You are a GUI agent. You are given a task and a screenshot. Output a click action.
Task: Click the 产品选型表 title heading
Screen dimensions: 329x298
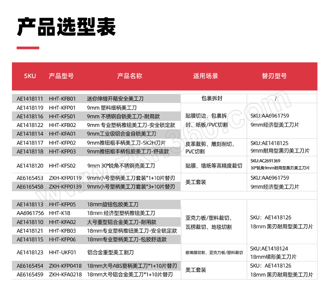pos(66,27)
